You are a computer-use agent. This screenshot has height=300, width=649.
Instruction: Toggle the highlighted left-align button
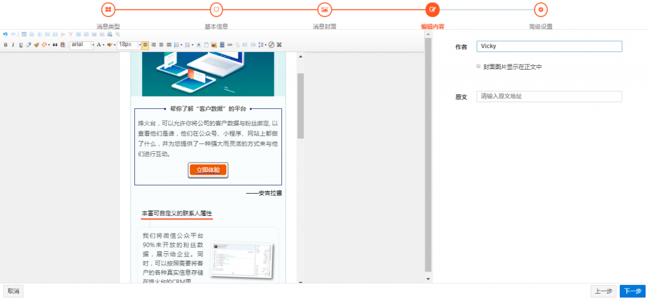[145, 45]
